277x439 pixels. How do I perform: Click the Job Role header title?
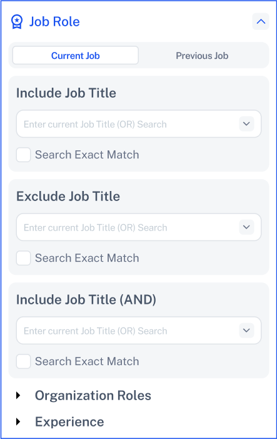tap(54, 21)
